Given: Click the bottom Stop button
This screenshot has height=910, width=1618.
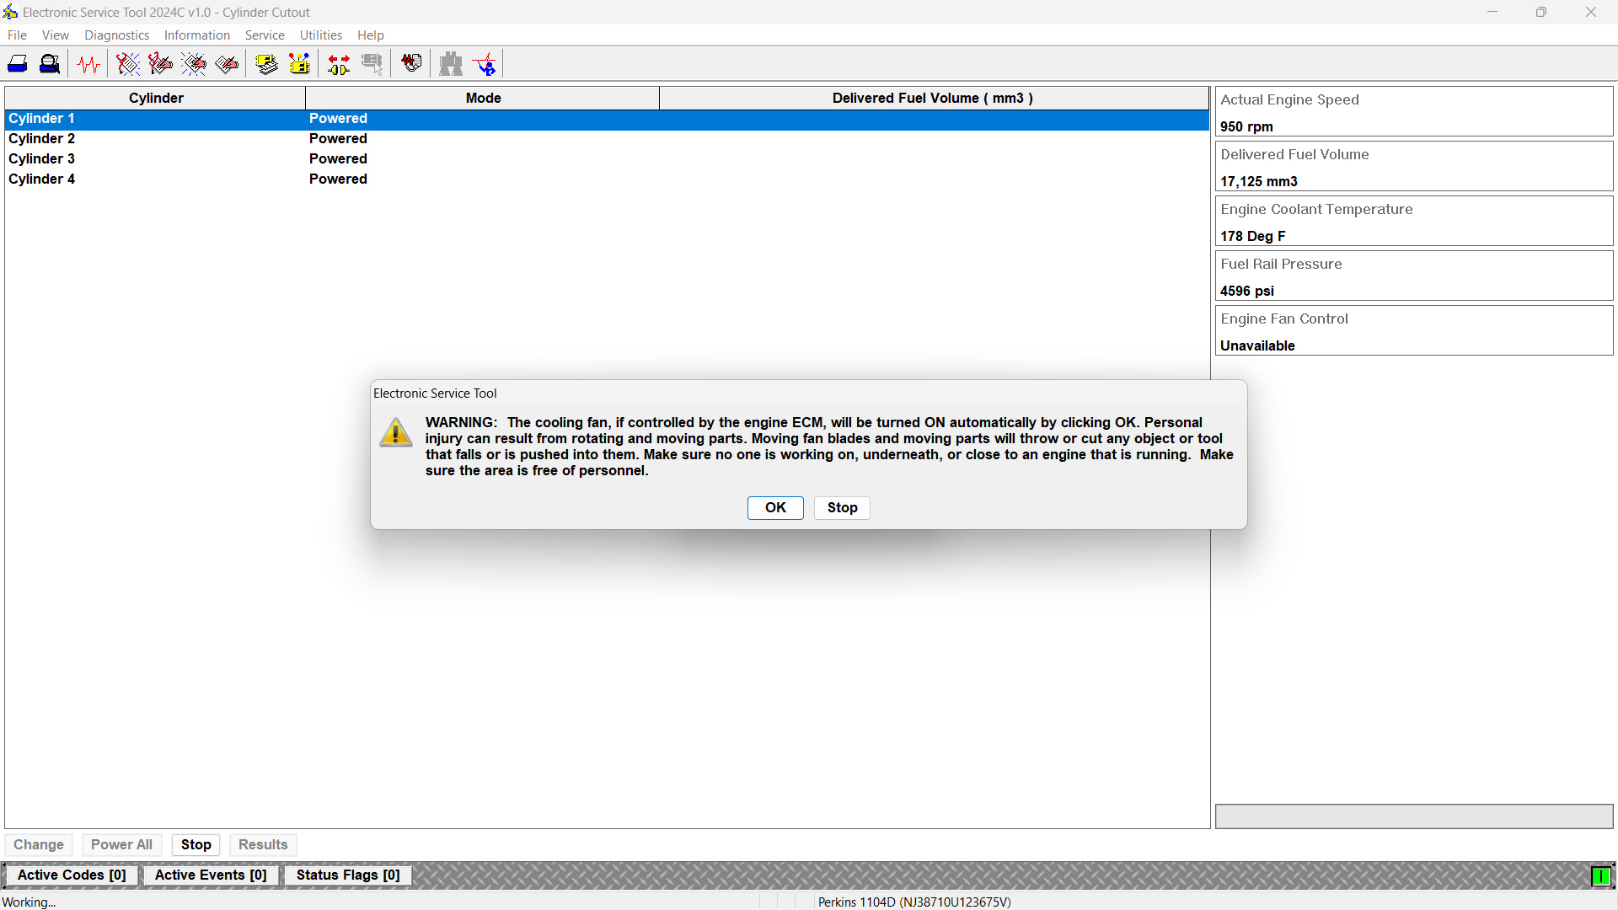Looking at the screenshot, I should tap(196, 844).
